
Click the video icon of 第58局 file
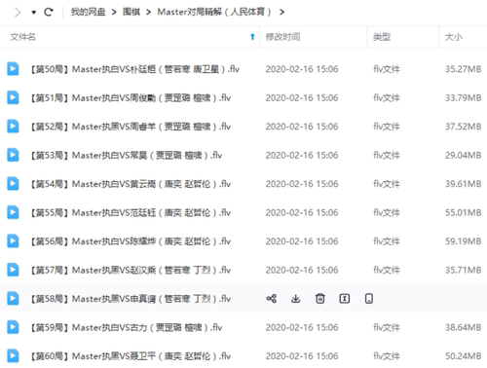click(x=13, y=299)
